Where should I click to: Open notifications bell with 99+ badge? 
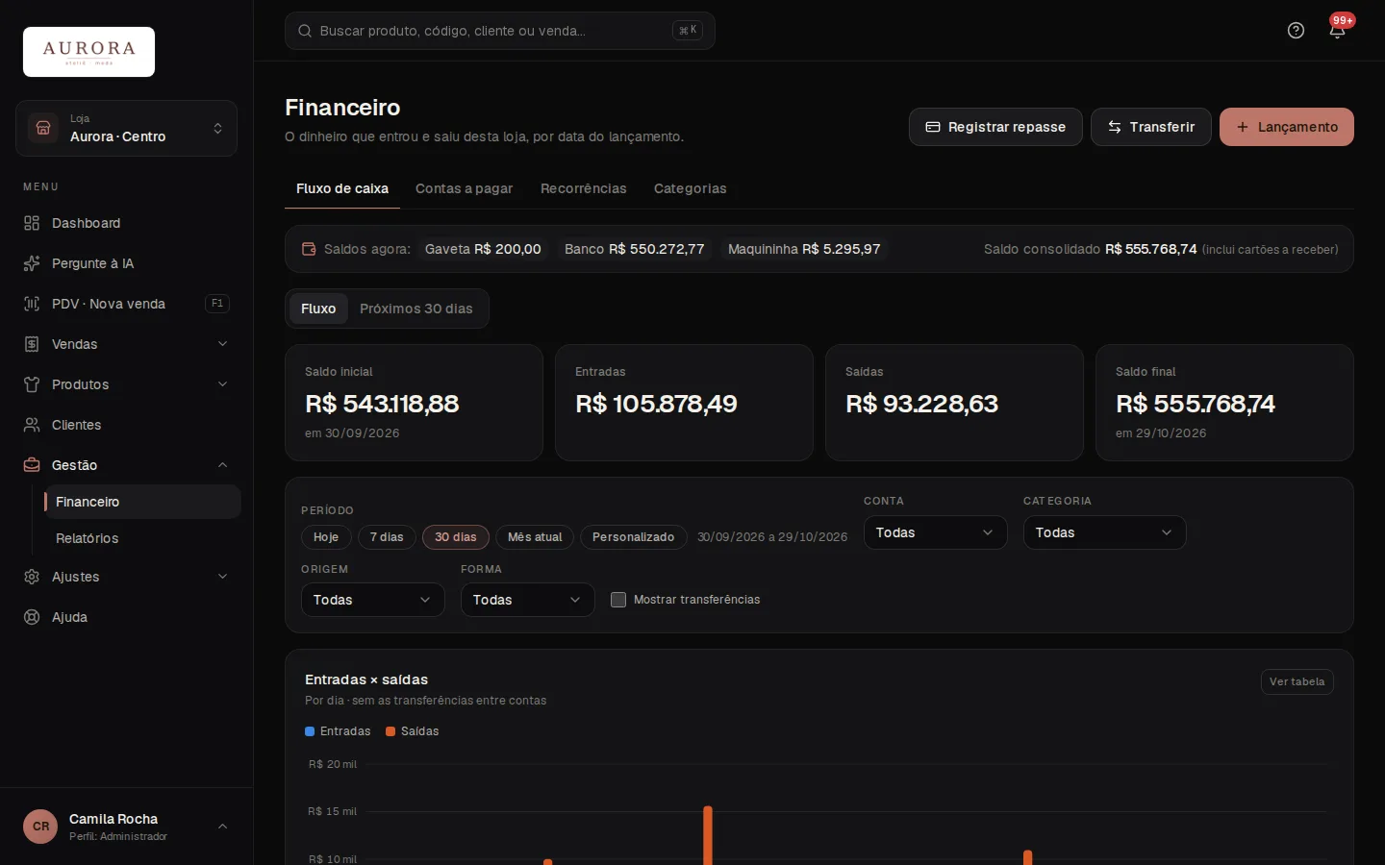tap(1337, 31)
